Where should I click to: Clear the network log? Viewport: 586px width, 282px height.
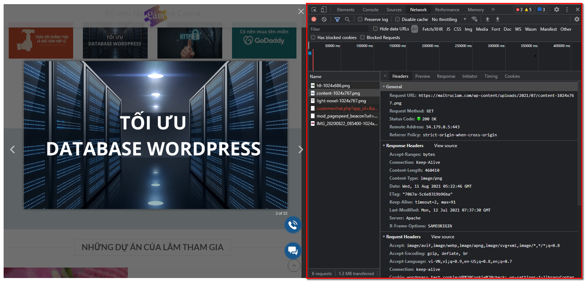324,20
